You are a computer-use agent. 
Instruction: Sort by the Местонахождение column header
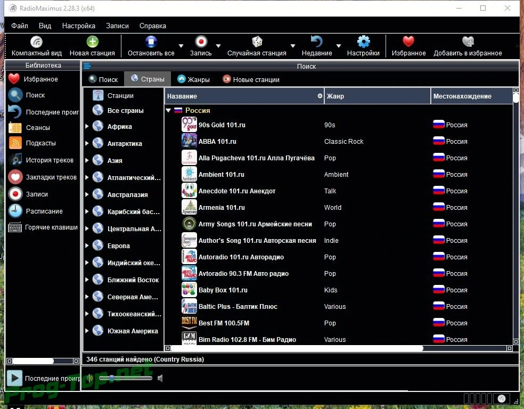tap(471, 96)
